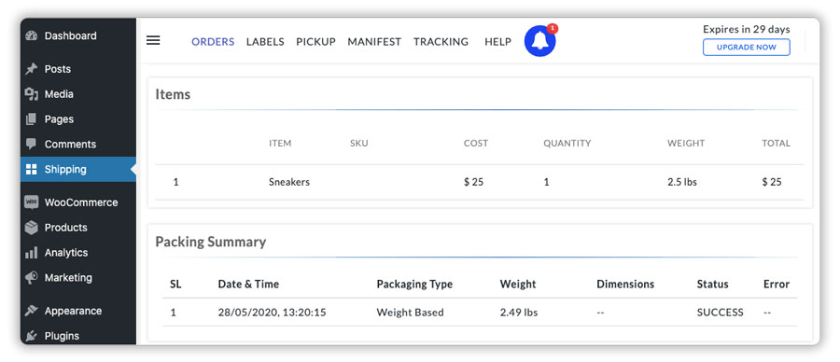
Task: Click the SL column header
Action: 175,285
